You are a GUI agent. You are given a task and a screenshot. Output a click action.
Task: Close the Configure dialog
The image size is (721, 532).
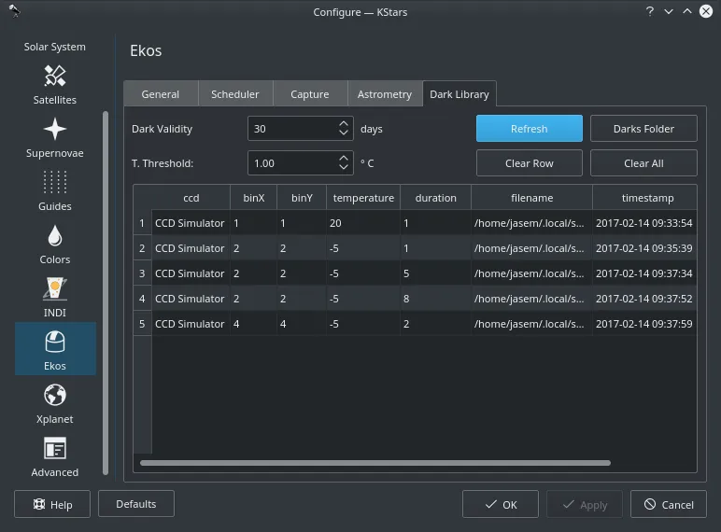point(706,11)
